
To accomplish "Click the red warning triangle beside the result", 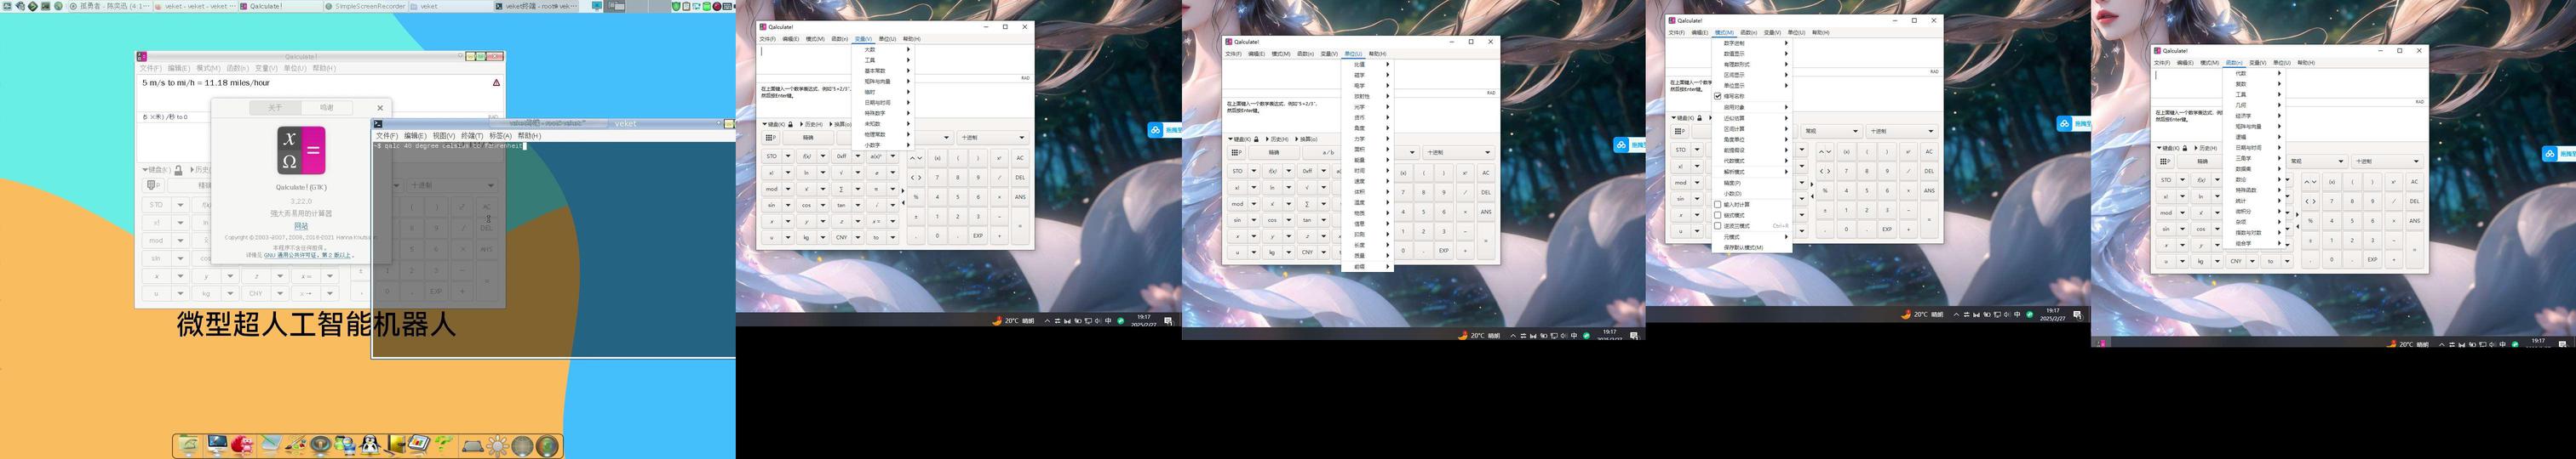I will (496, 82).
